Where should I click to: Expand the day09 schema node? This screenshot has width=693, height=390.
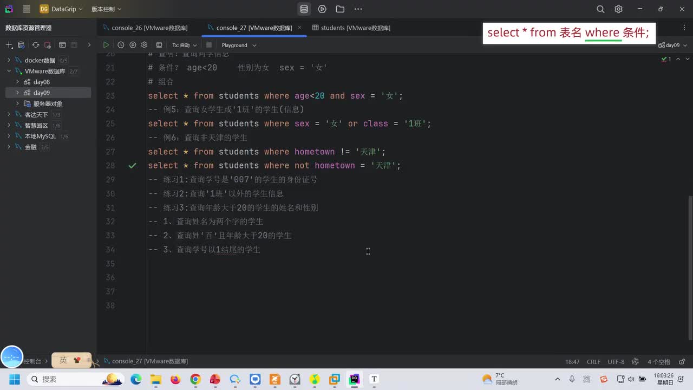click(x=17, y=93)
